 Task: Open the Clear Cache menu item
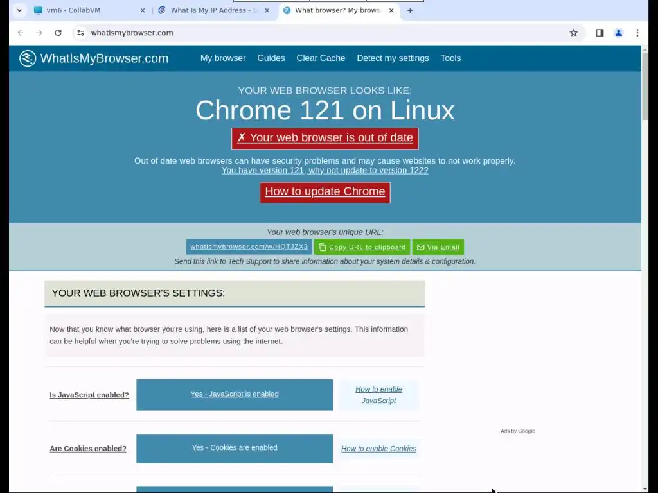point(321,58)
